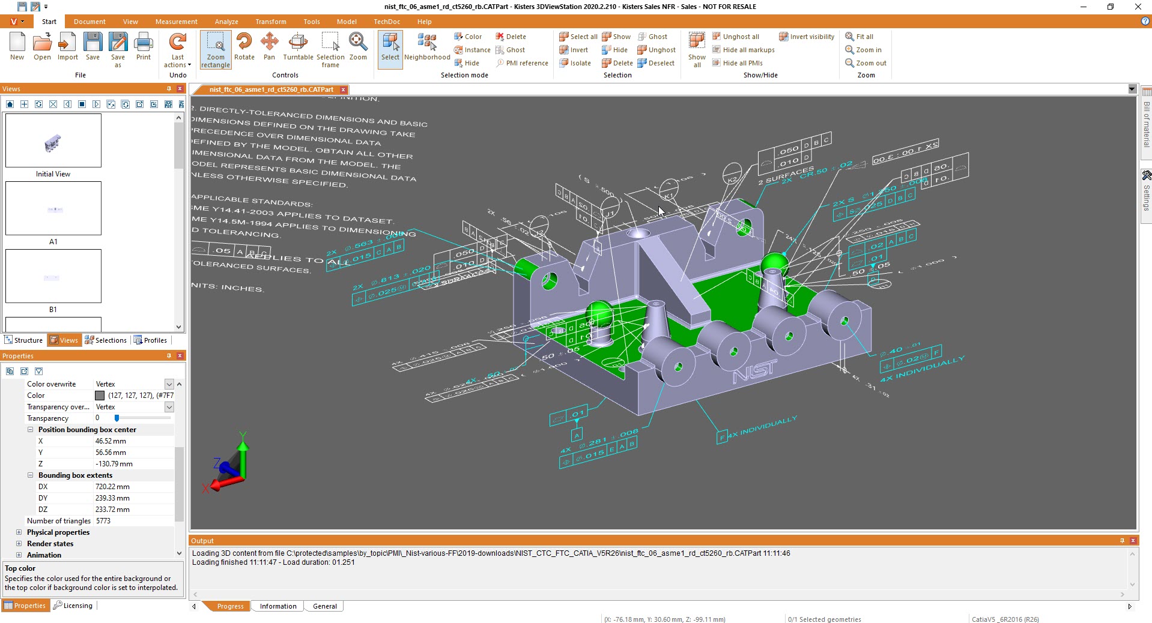
Task: Click the Fit all zoom icon
Action: pos(859,37)
